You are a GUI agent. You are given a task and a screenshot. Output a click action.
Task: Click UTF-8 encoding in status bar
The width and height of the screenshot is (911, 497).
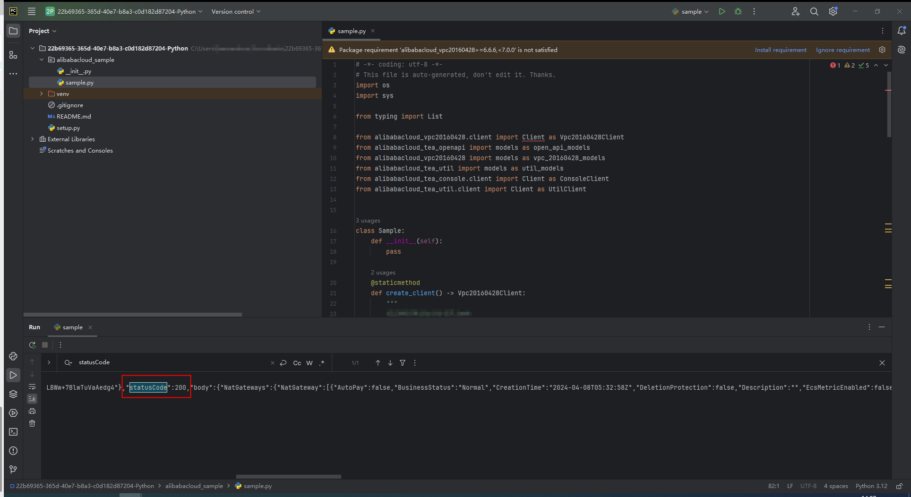click(x=808, y=486)
